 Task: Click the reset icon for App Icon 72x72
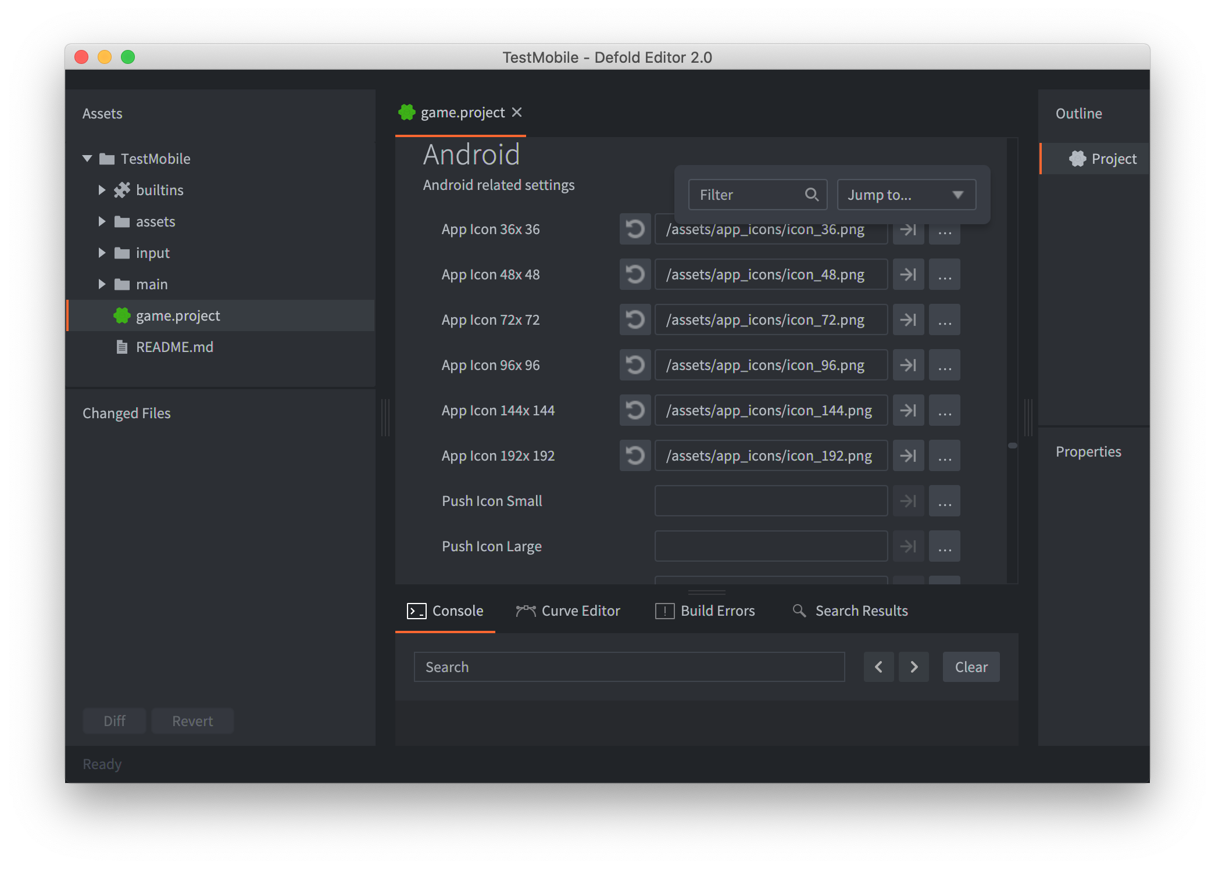(635, 319)
